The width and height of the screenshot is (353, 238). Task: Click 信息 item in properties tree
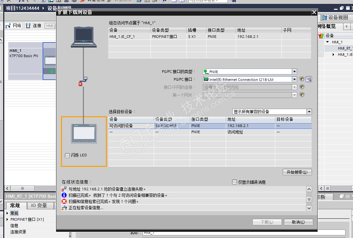14,226
